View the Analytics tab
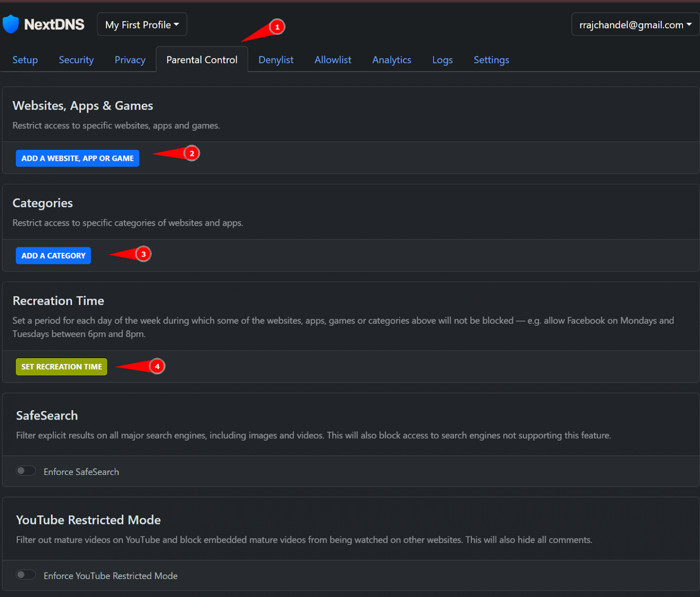 [392, 60]
